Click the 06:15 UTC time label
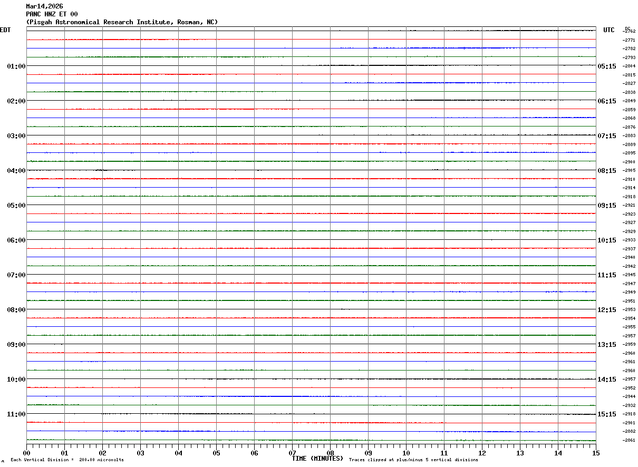Viewport: 638px width, 467px height. [x=607, y=101]
